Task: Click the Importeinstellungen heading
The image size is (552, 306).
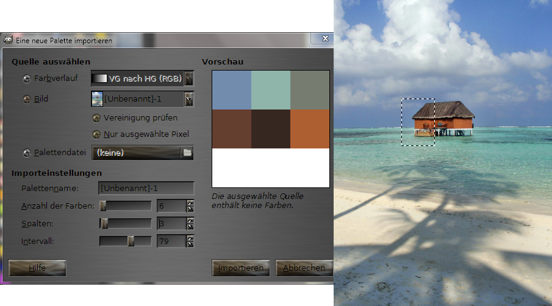Action: (x=57, y=173)
